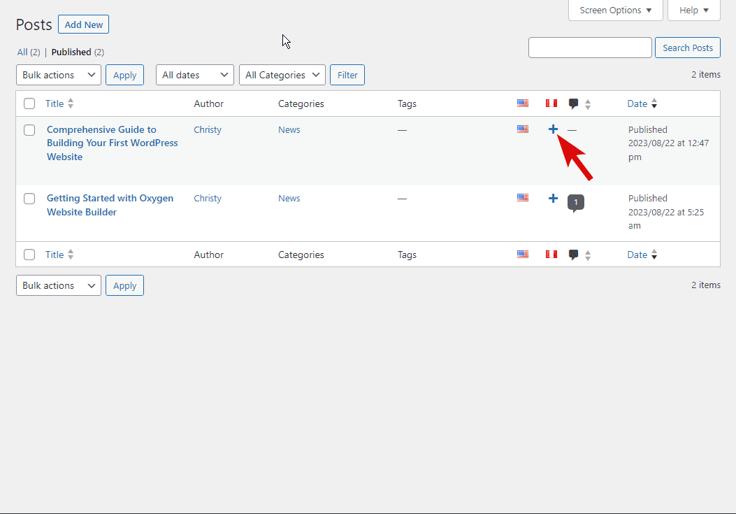Click the Add New button
The width and height of the screenshot is (736, 514).
83,24
